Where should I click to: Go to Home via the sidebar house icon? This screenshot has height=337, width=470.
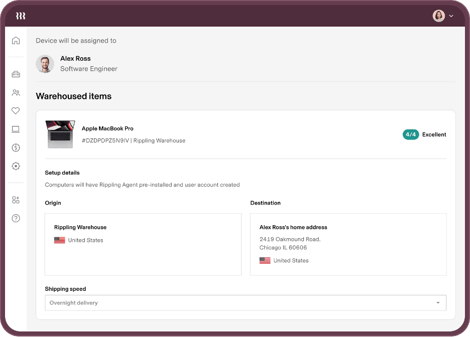pyautogui.click(x=16, y=41)
